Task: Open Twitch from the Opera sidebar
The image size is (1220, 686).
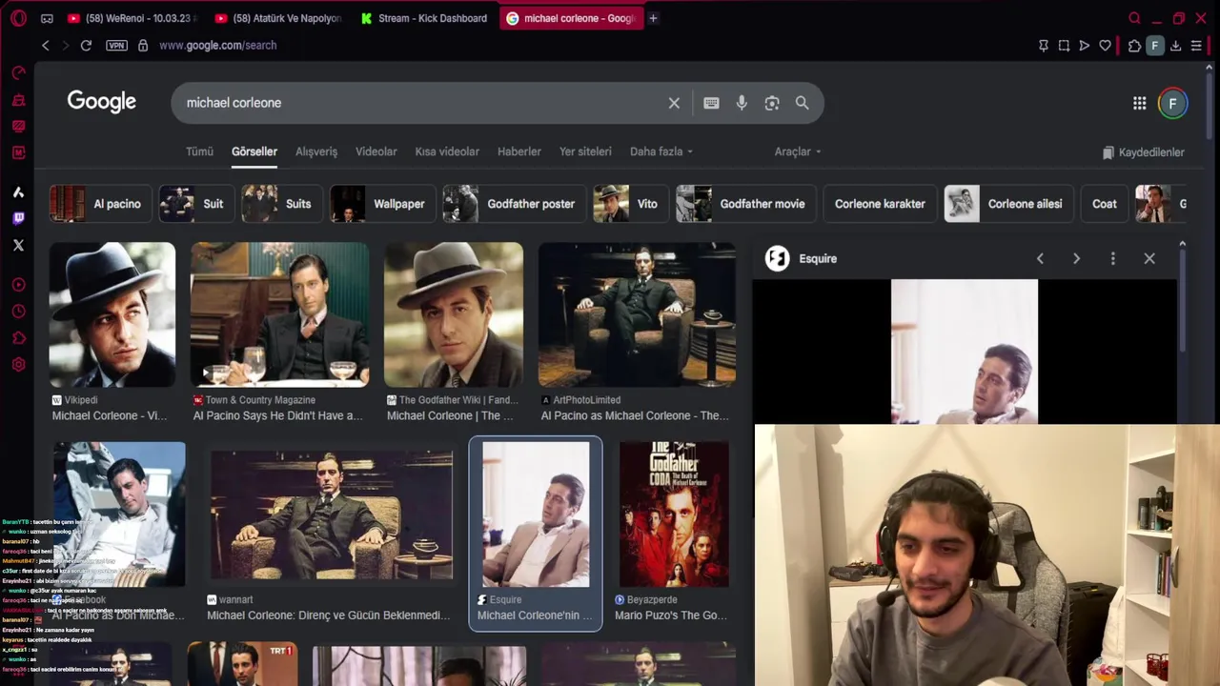Action: point(18,218)
